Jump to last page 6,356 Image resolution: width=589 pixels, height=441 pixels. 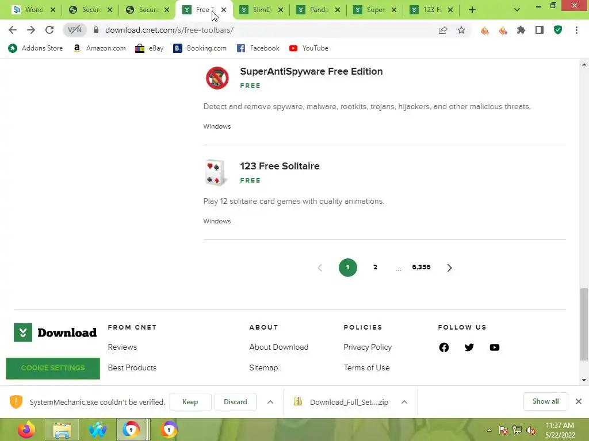click(x=421, y=267)
